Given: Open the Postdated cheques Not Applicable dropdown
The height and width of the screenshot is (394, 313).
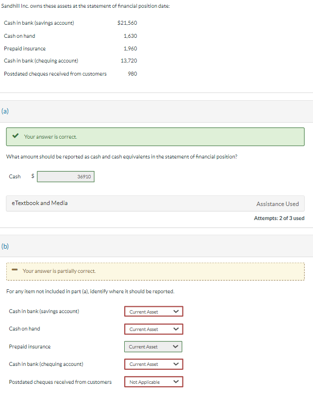Looking at the screenshot, I should tap(153, 381).
